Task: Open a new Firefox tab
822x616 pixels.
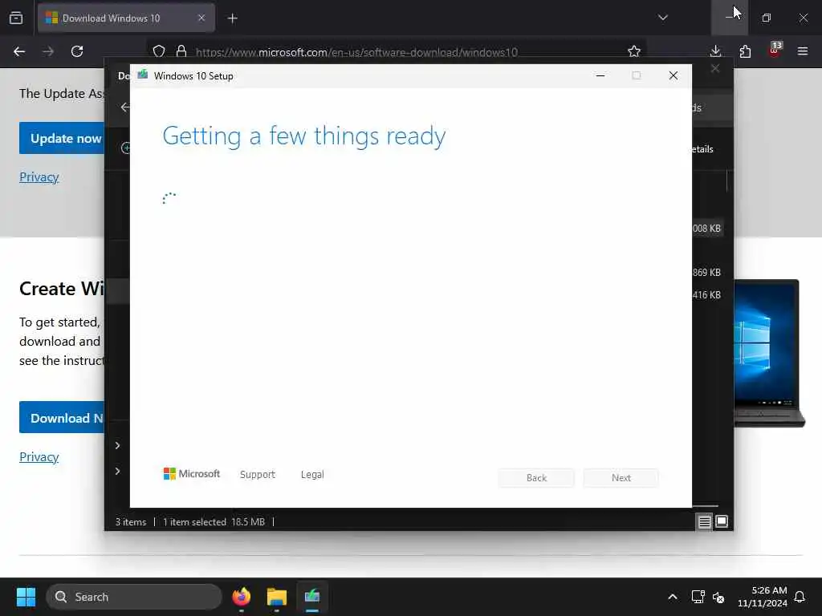Action: [x=232, y=18]
